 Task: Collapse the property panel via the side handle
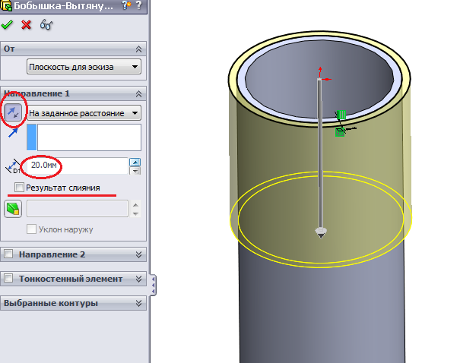coord(153,285)
